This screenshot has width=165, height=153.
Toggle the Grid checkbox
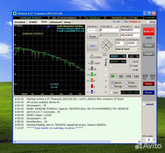pos(111,93)
